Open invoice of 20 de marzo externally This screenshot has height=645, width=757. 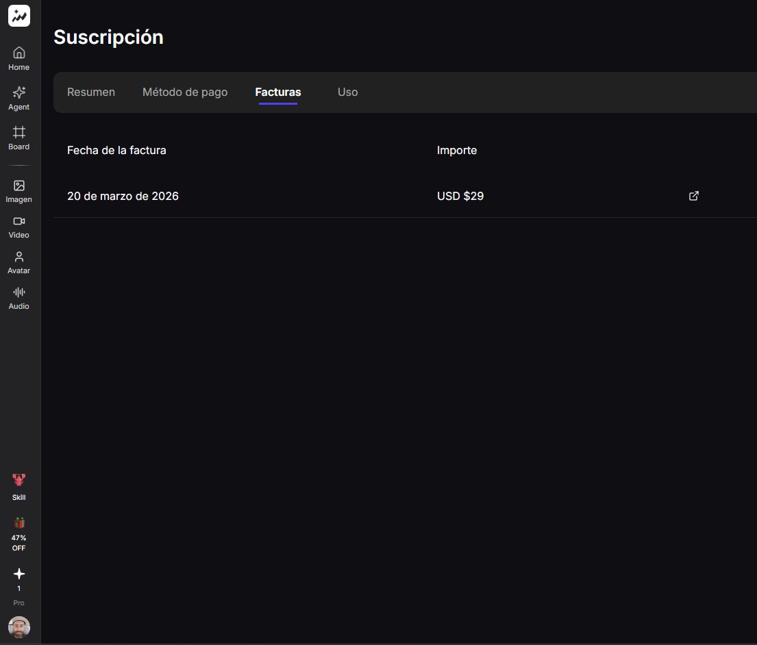click(x=694, y=196)
